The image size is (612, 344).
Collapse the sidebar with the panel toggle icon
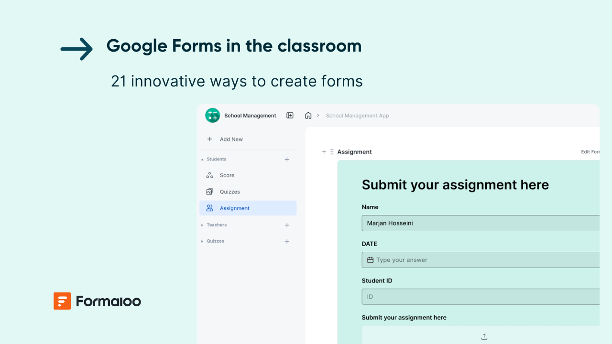pos(290,115)
